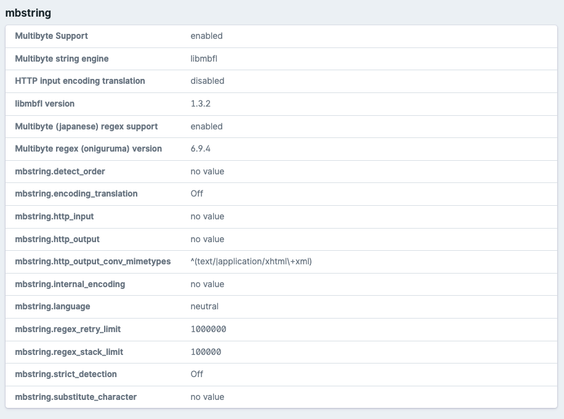Click the mbstring.encoding_translation Off value
Screen dimensions: 564x419
(x=198, y=193)
